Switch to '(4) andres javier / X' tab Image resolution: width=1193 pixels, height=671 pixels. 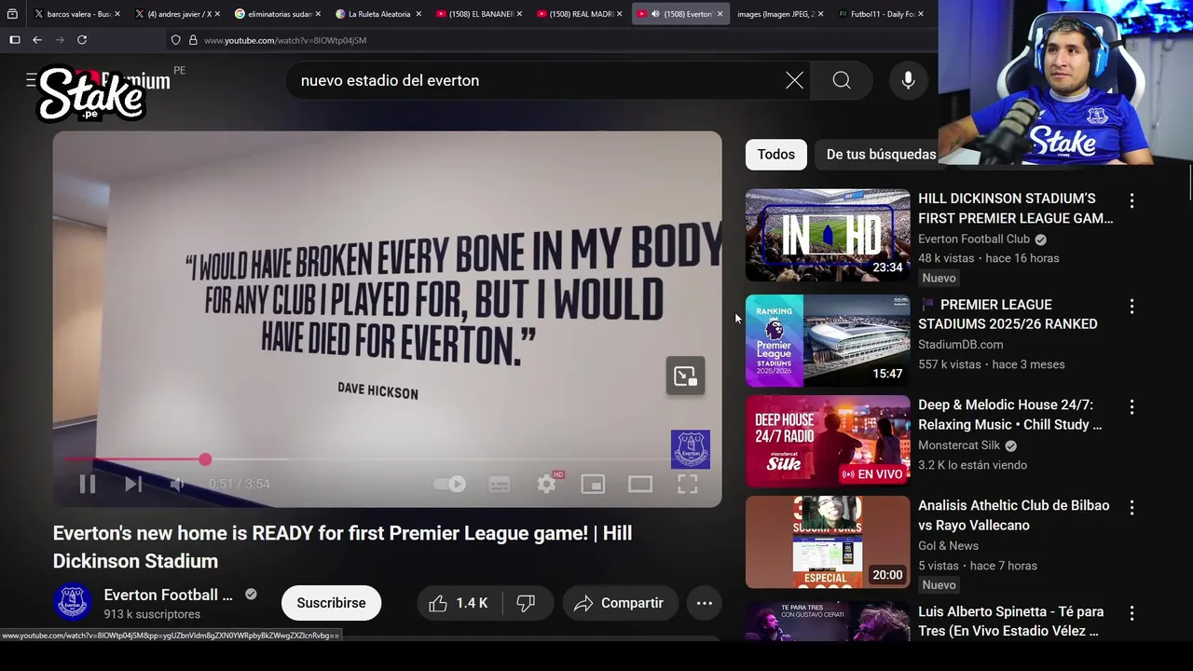coord(176,14)
